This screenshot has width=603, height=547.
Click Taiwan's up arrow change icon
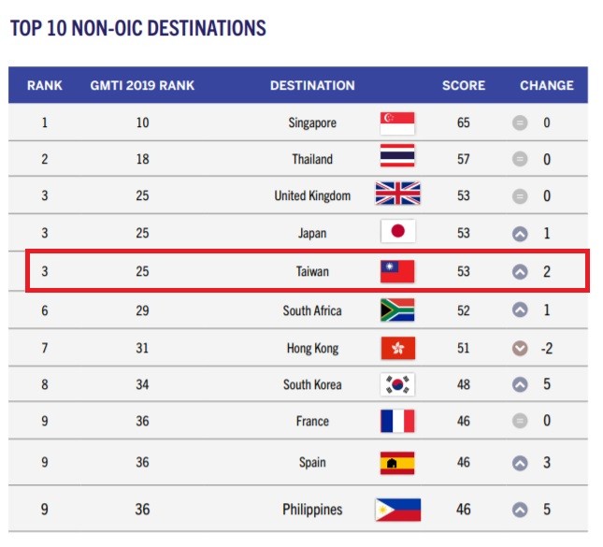520,272
